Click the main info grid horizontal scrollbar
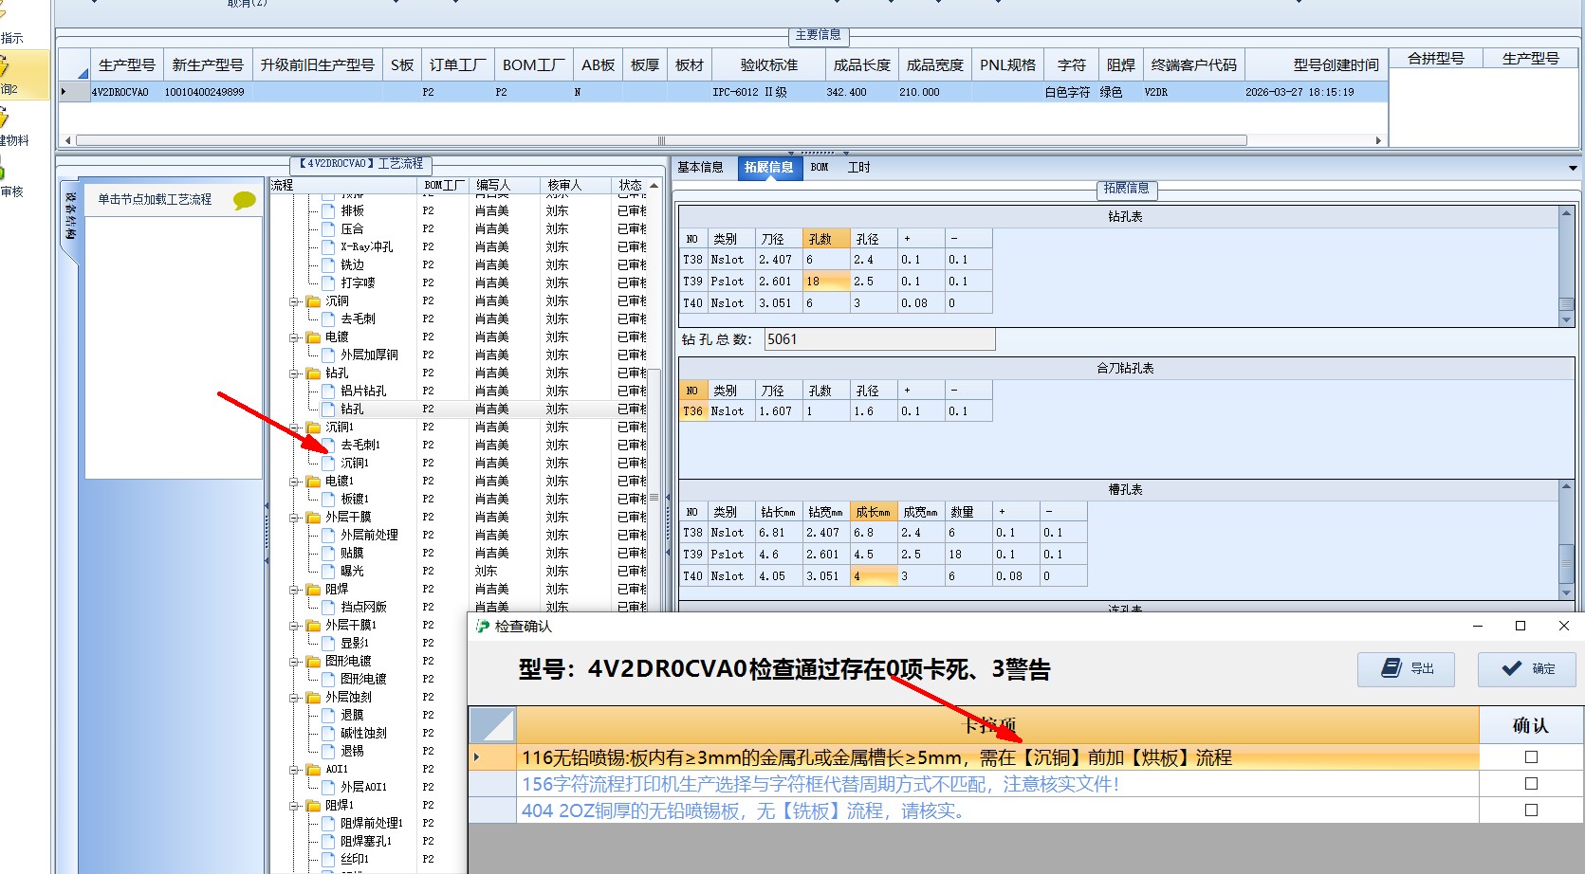 (661, 140)
